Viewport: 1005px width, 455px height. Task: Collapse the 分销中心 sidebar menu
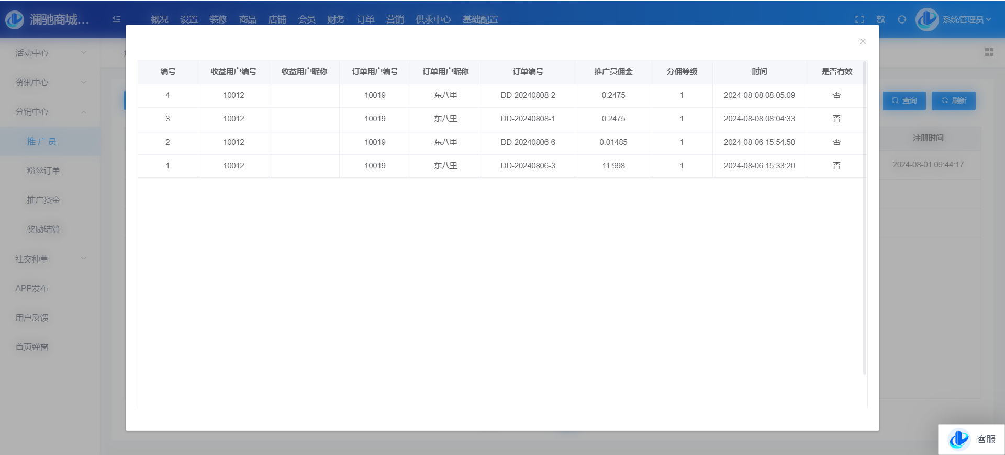(x=50, y=111)
